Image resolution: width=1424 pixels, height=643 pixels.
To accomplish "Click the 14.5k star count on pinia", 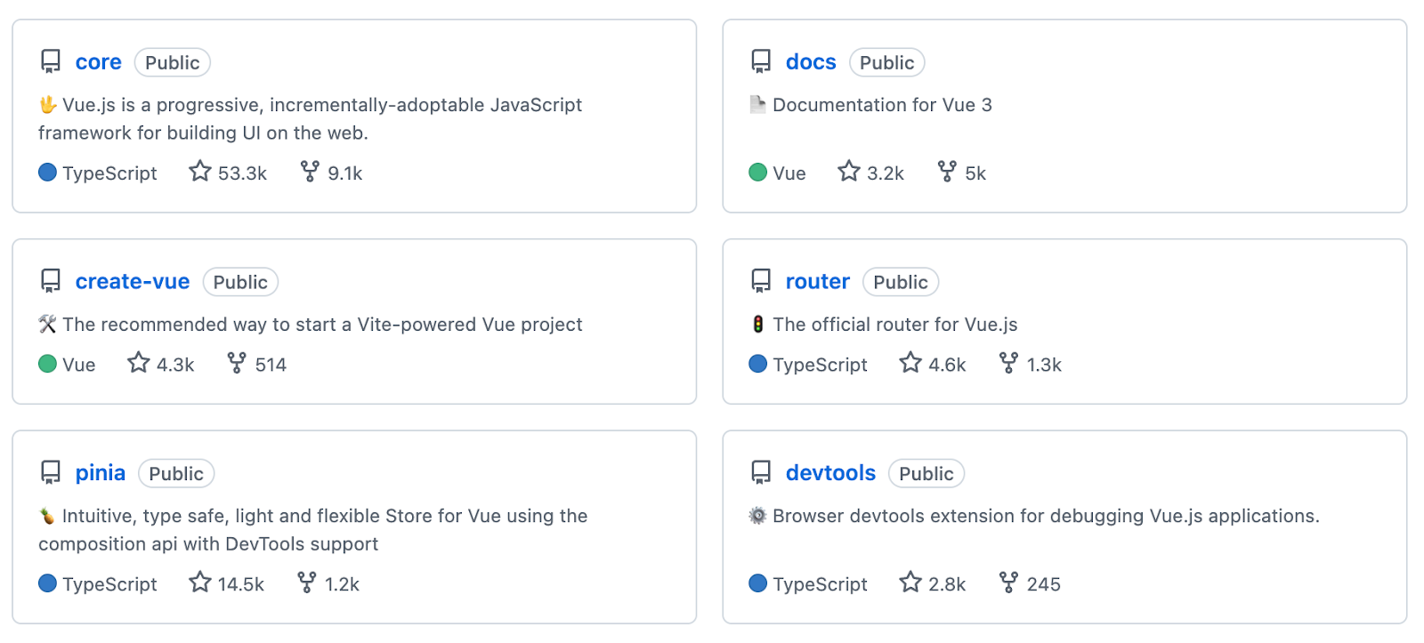I will point(241,584).
